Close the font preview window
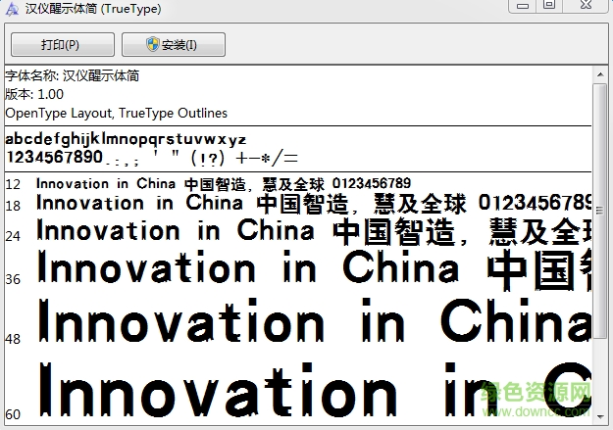The width and height of the screenshot is (613, 430). click(x=586, y=6)
